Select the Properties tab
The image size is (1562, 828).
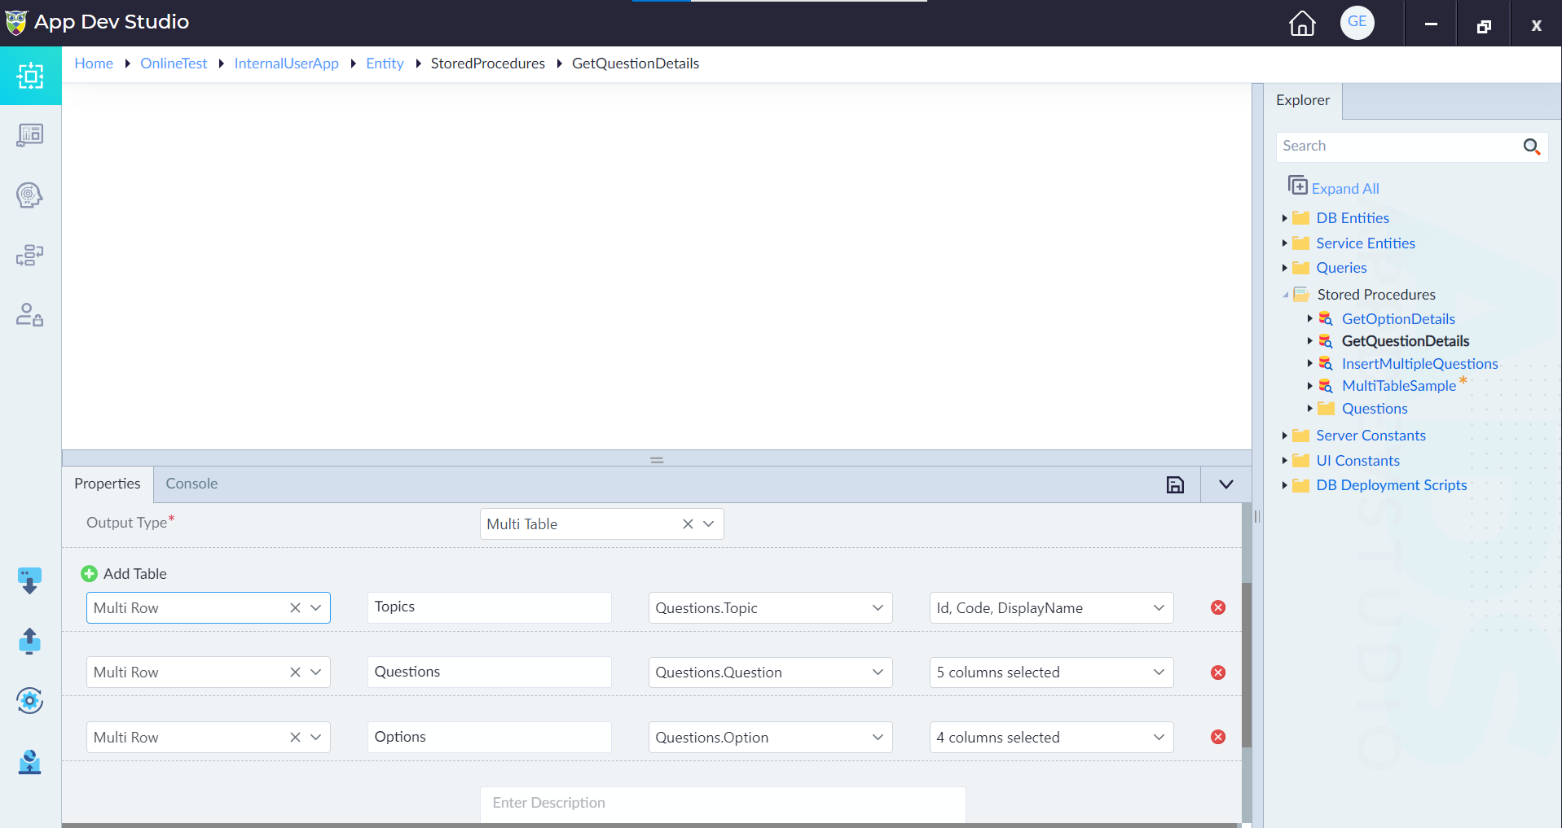(x=108, y=484)
